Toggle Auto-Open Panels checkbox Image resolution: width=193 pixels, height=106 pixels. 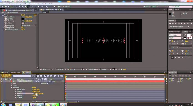pos(58,7)
